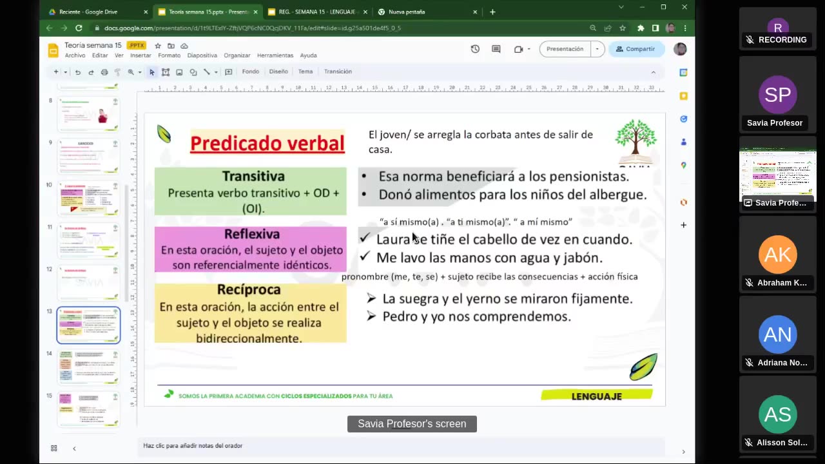Open the Chrome three-dot menu
The width and height of the screenshot is (825, 464).
(684, 28)
